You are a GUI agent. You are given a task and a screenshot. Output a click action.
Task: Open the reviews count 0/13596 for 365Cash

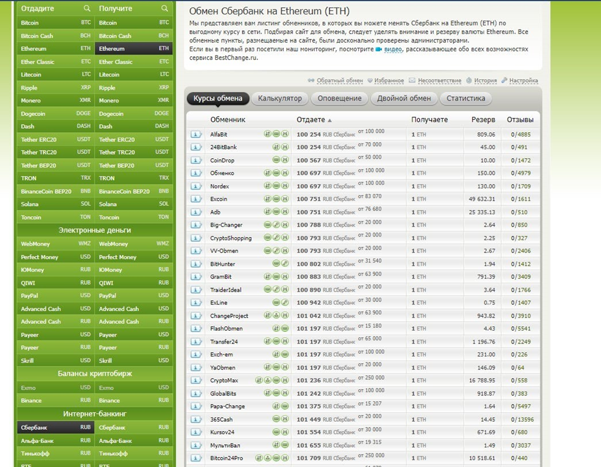pyautogui.click(x=522, y=419)
